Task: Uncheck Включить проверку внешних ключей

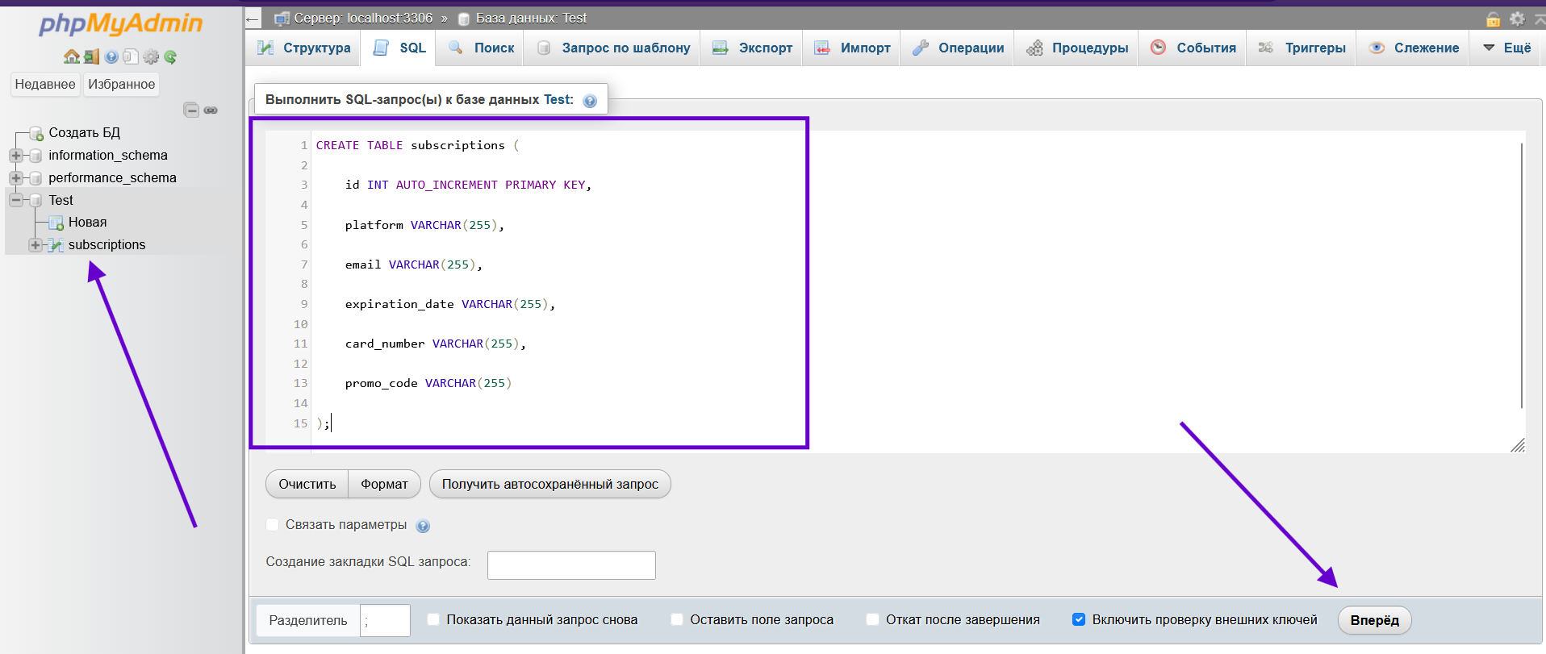Action: (1079, 619)
